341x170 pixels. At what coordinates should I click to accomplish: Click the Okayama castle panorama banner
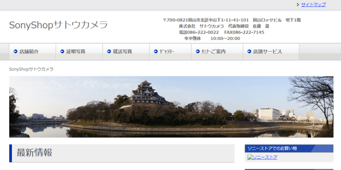171,107
